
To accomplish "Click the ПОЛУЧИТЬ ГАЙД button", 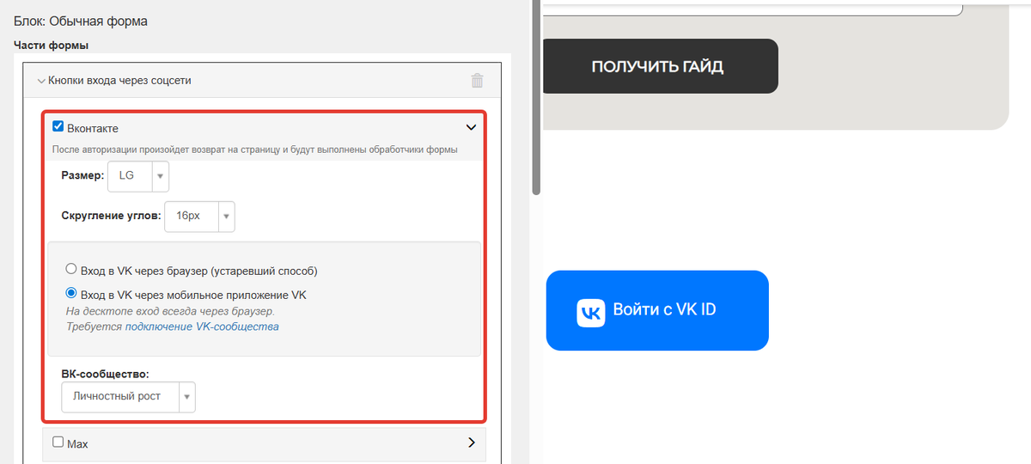I will (661, 66).
